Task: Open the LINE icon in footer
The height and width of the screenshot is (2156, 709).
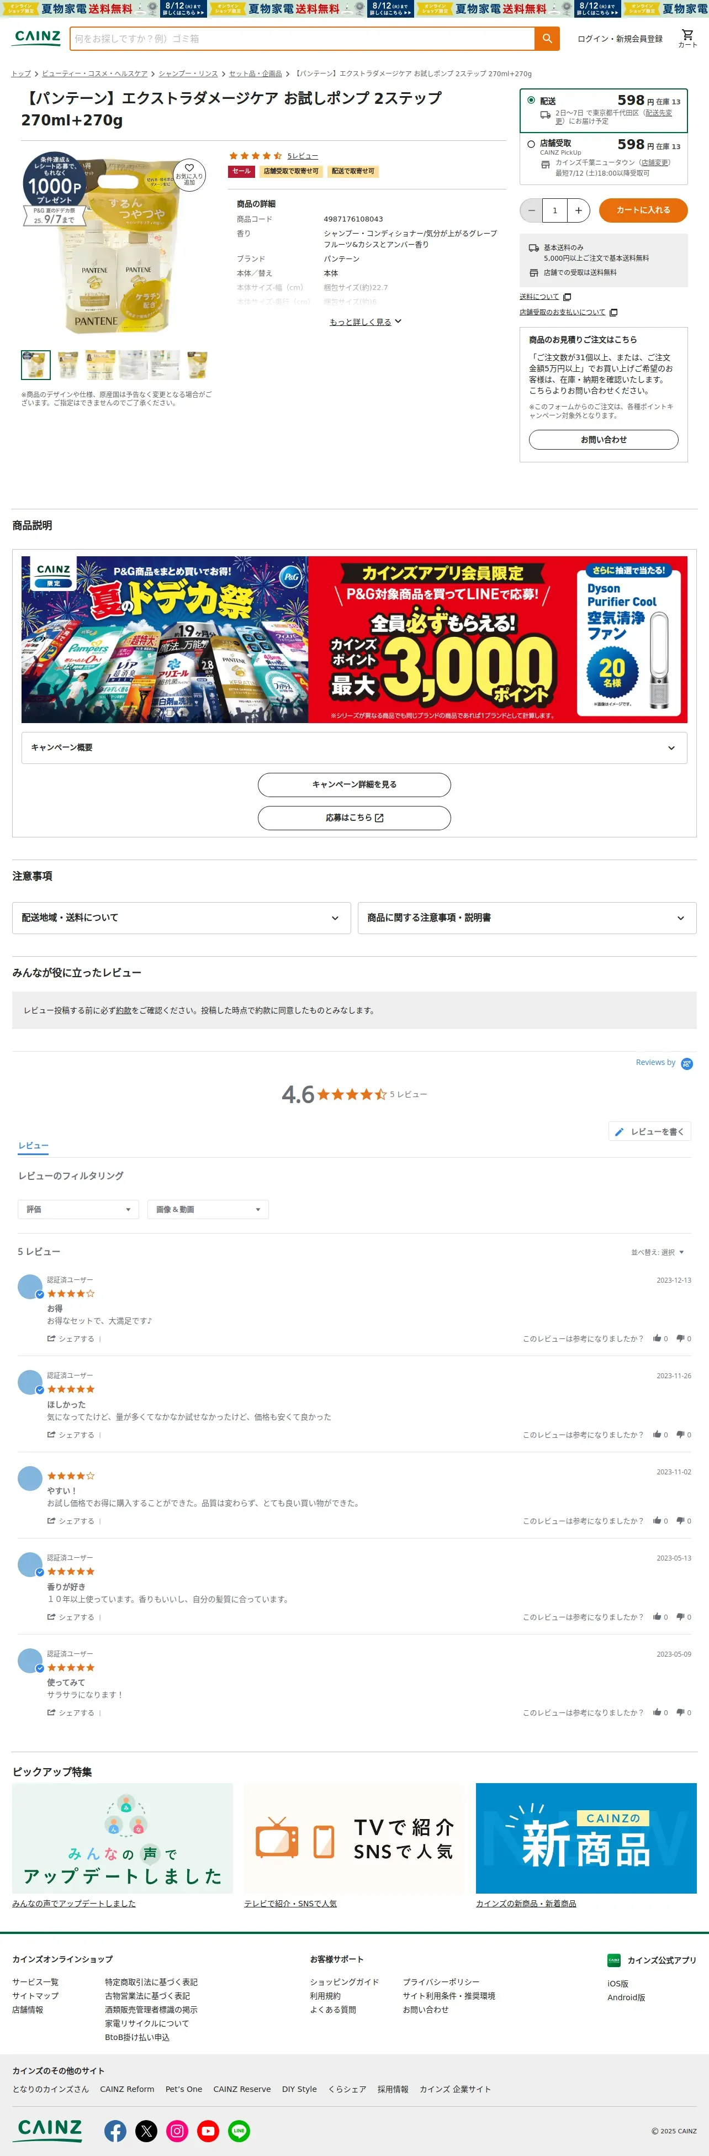Action: [240, 2130]
